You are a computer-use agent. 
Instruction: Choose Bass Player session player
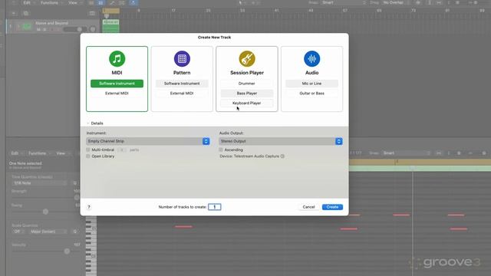pyautogui.click(x=247, y=94)
